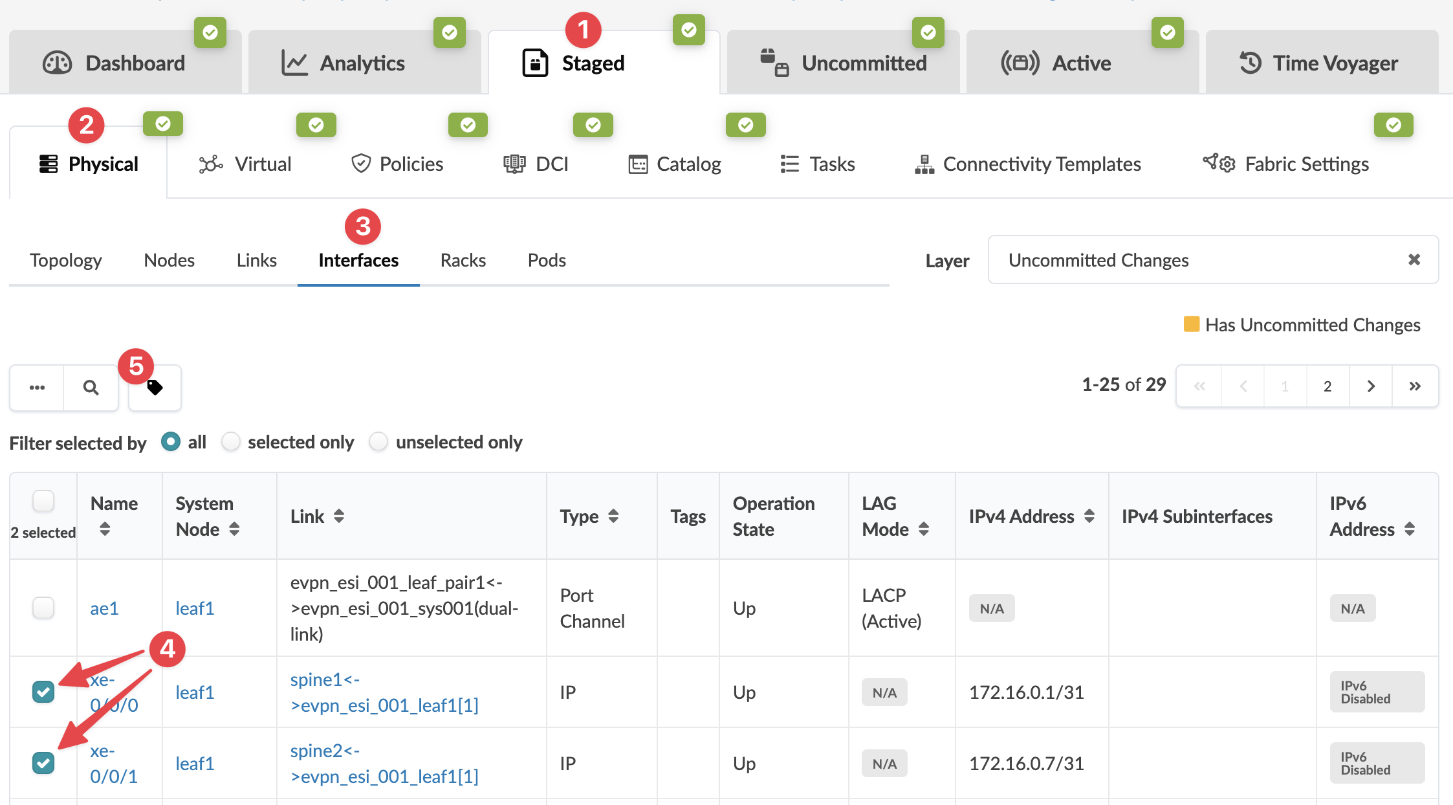
Task: Open the spine1<->evpn_esi_001_leaf1[1] link
Action: [384, 692]
